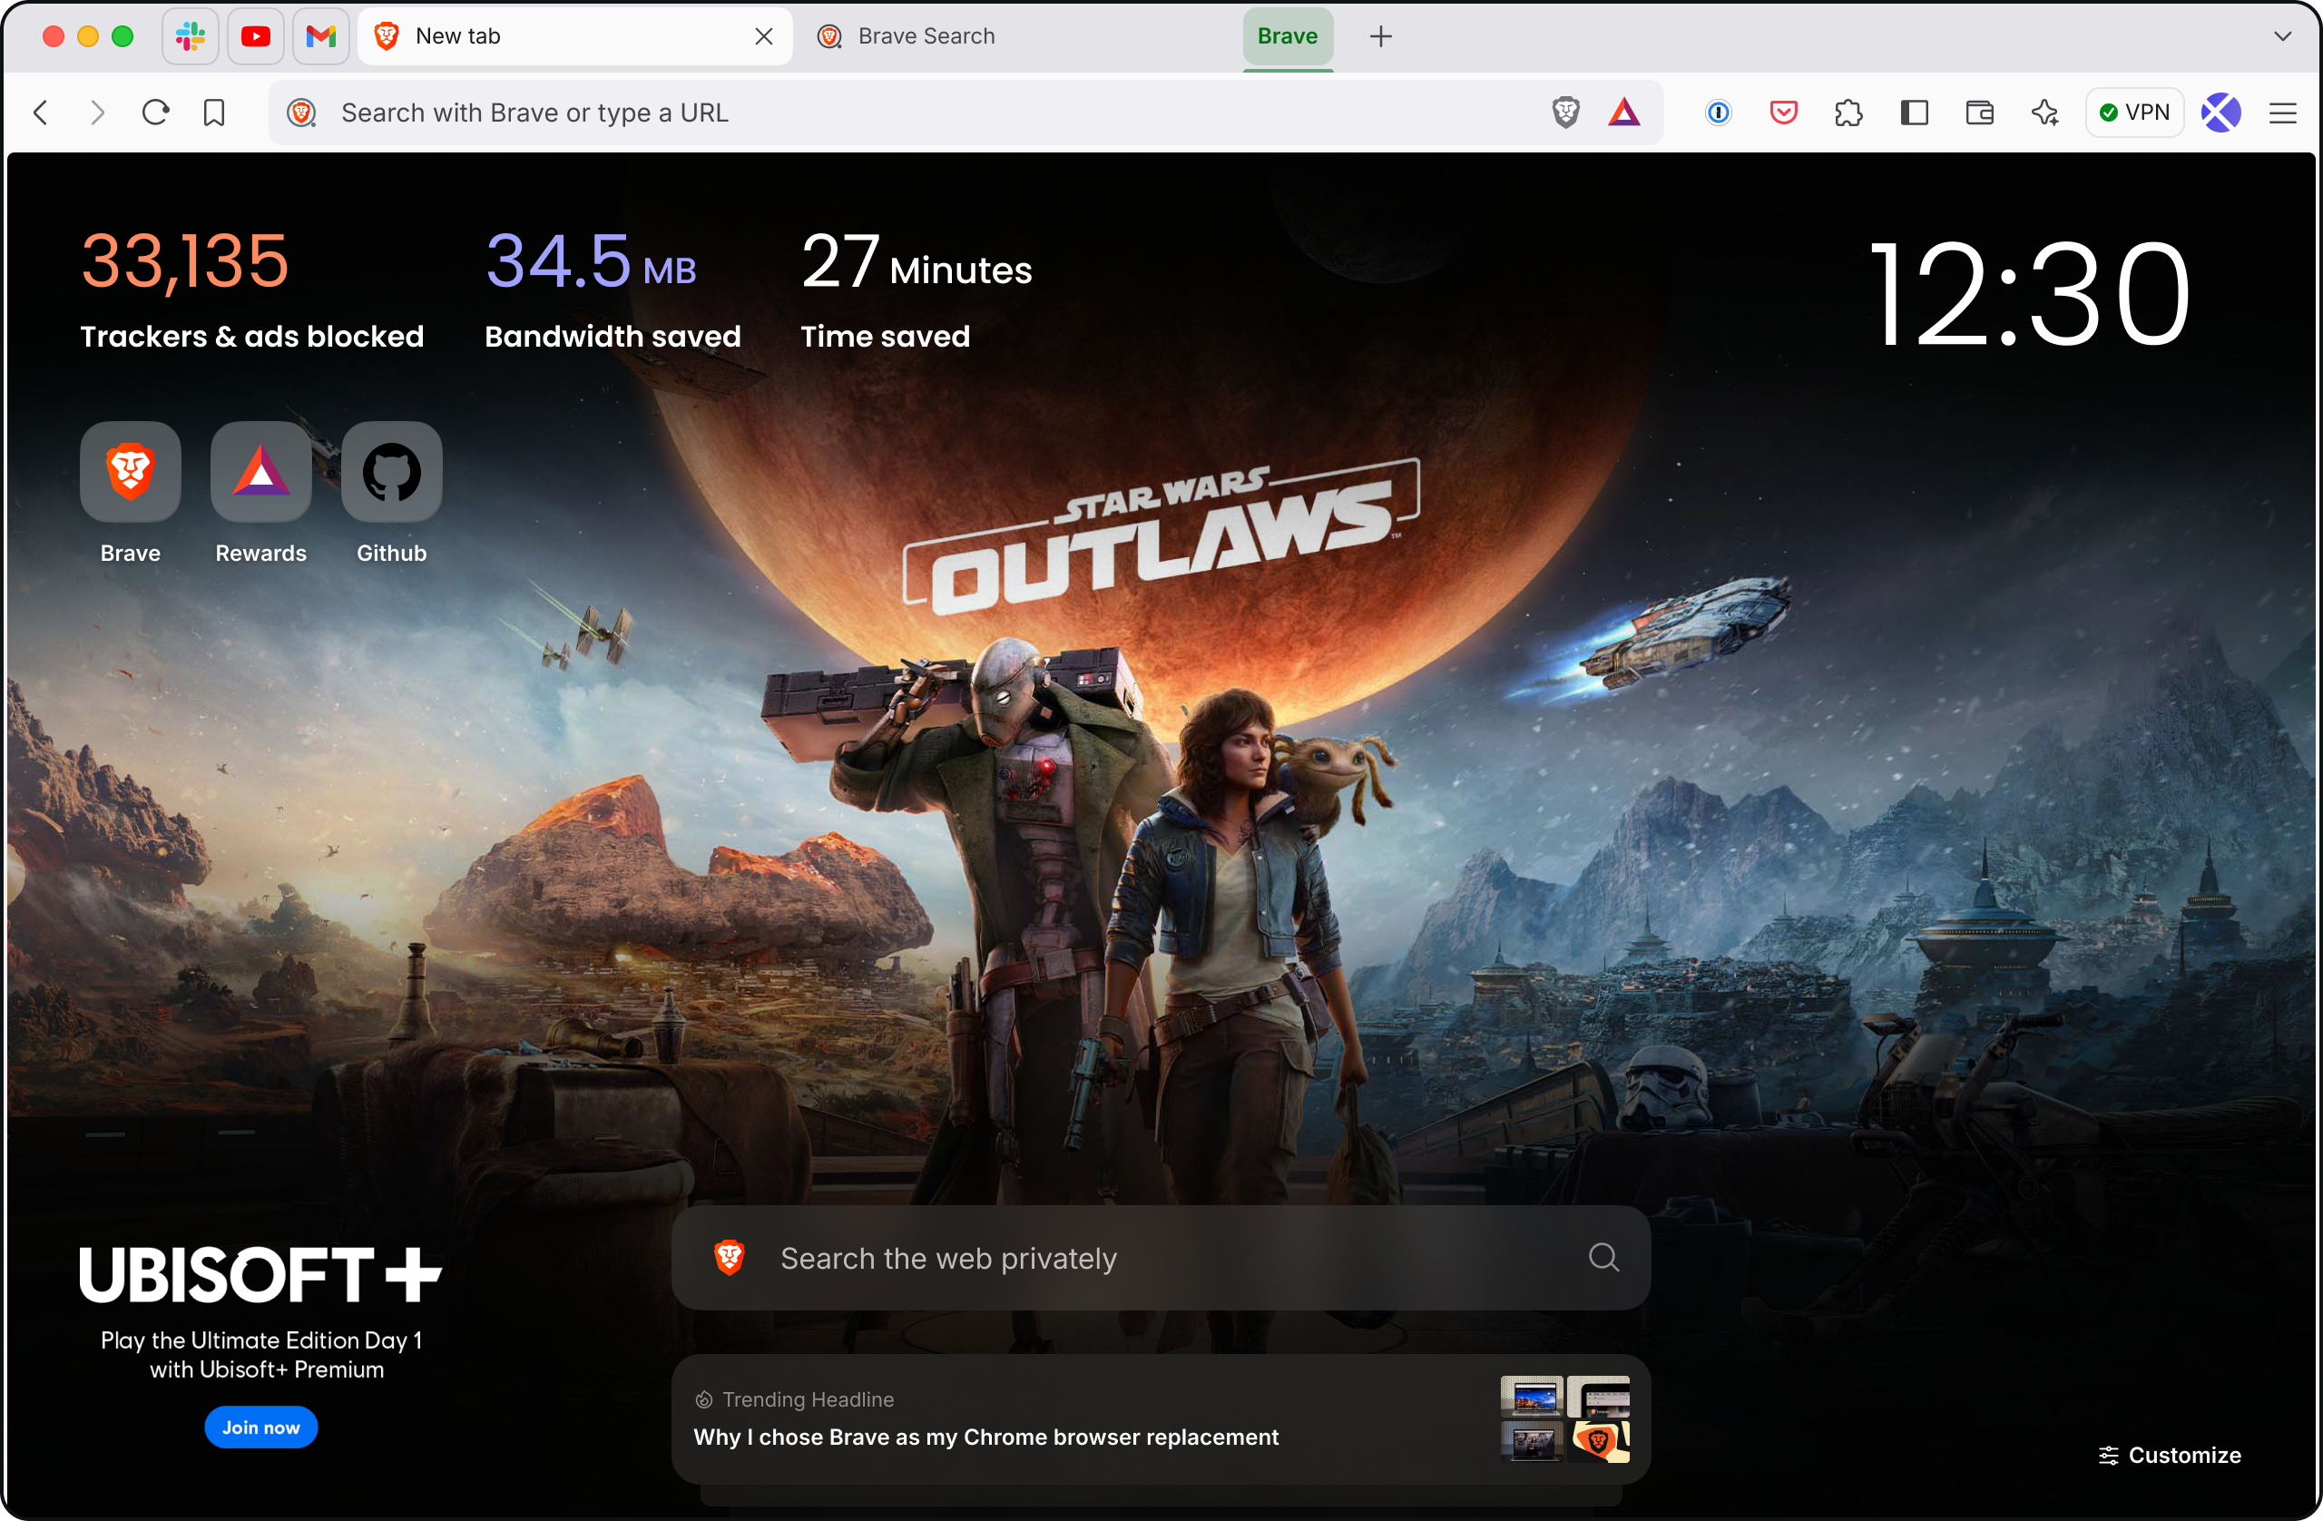Viewport: 2323px width, 1521px height.
Task: Open the profile avatar menu
Action: [2220, 113]
